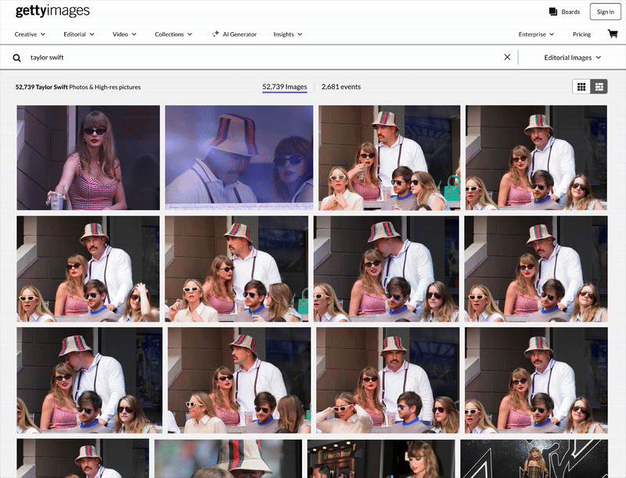Open the Boards link
The height and width of the screenshot is (478, 626).
pyautogui.click(x=570, y=12)
